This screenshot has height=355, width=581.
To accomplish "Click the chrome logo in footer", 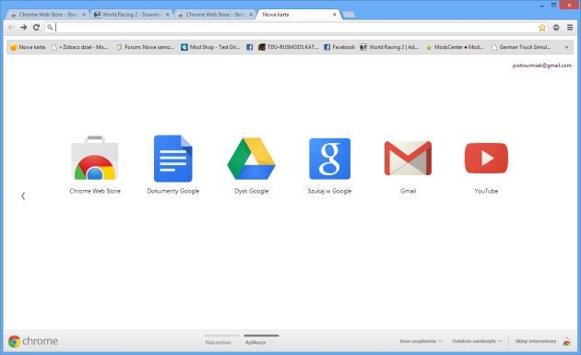I will [x=33, y=341].
